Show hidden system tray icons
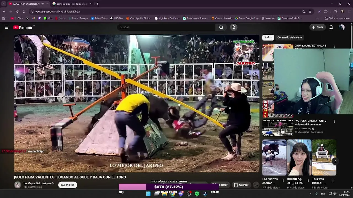Image resolution: width=353 pixels, height=198 pixels. 310,194
